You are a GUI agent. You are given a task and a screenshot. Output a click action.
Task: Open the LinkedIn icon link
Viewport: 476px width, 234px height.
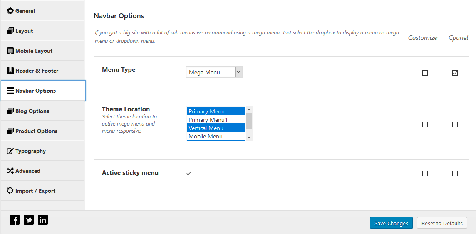[x=43, y=220]
